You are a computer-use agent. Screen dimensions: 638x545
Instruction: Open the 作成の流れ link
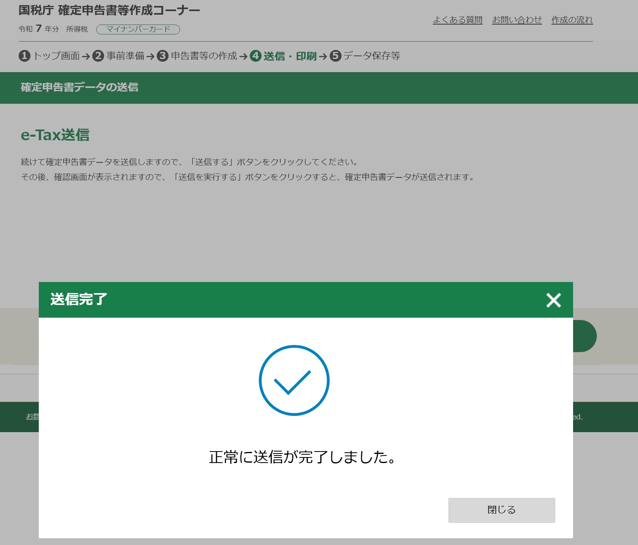tap(572, 20)
